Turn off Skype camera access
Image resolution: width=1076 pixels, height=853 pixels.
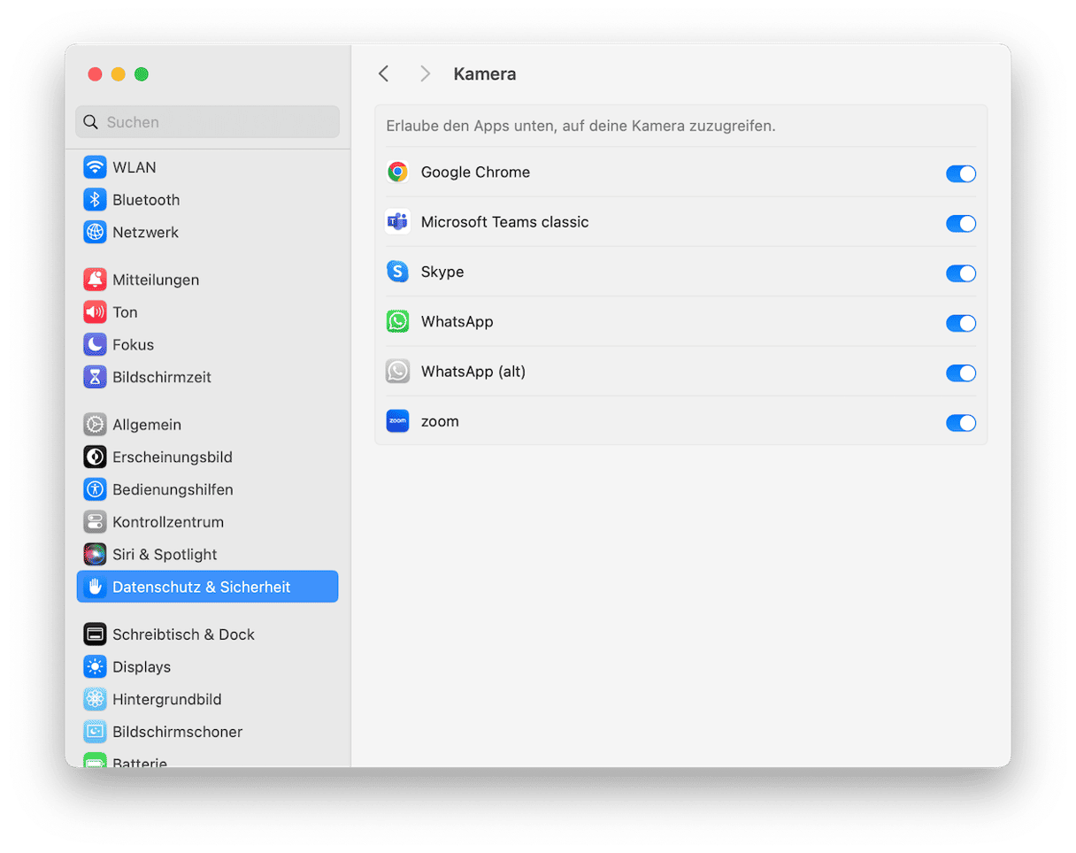(961, 273)
